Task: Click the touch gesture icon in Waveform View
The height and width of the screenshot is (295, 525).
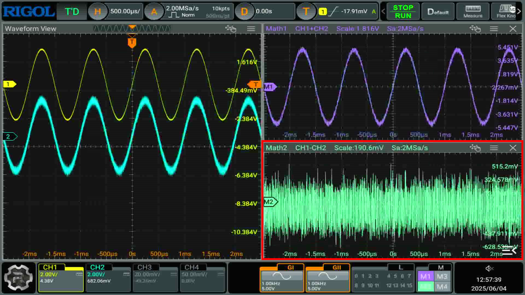Action: tap(231, 29)
